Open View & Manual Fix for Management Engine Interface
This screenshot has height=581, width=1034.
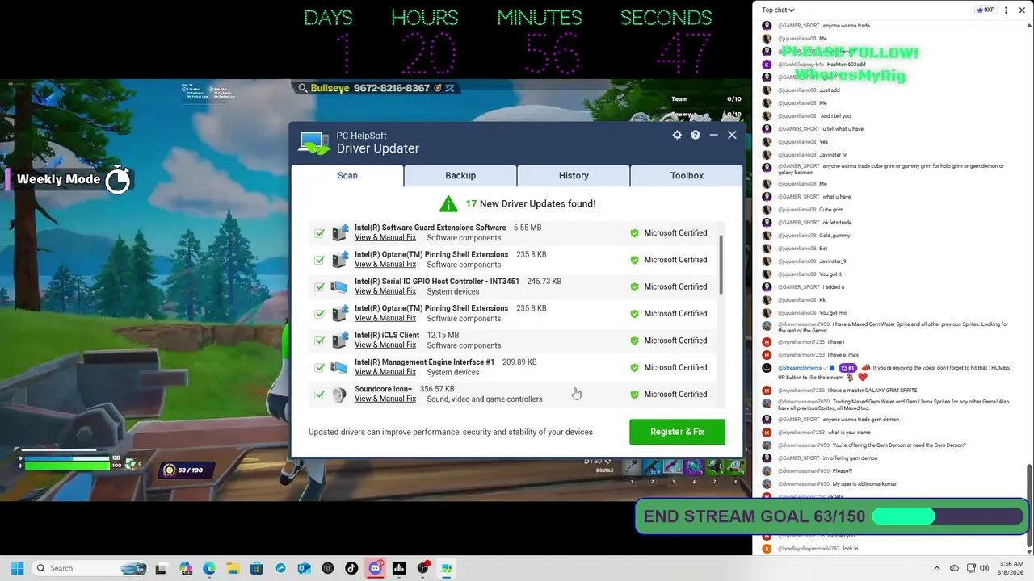click(385, 372)
